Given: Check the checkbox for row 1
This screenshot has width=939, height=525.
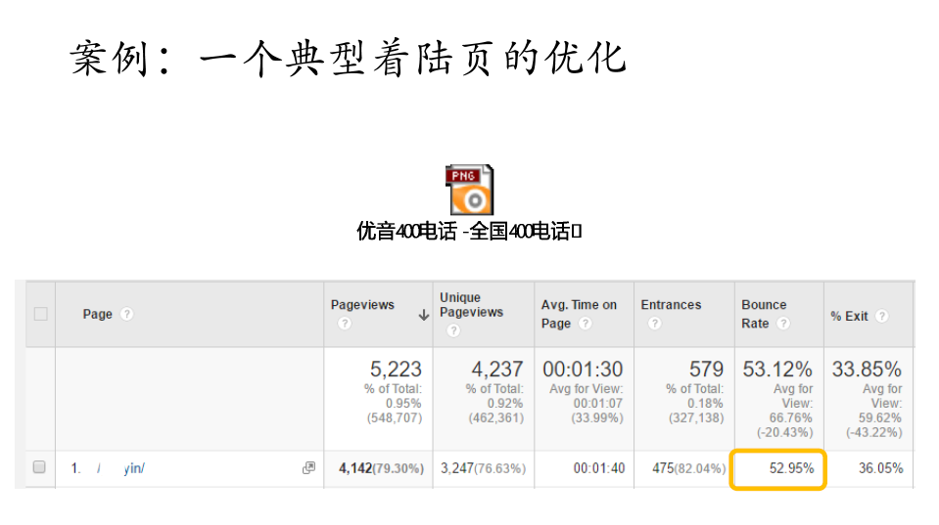Looking at the screenshot, I should point(40,468).
